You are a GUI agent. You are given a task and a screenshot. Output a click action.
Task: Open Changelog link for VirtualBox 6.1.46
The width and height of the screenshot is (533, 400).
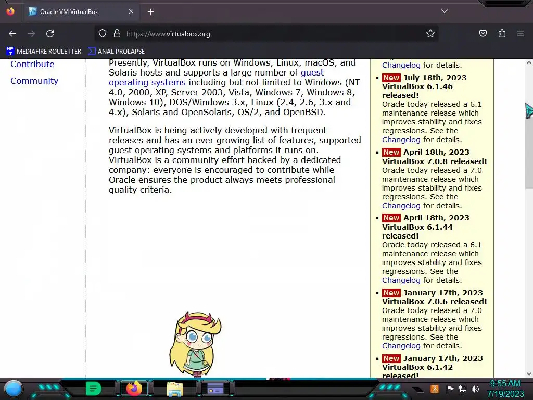coord(401,140)
